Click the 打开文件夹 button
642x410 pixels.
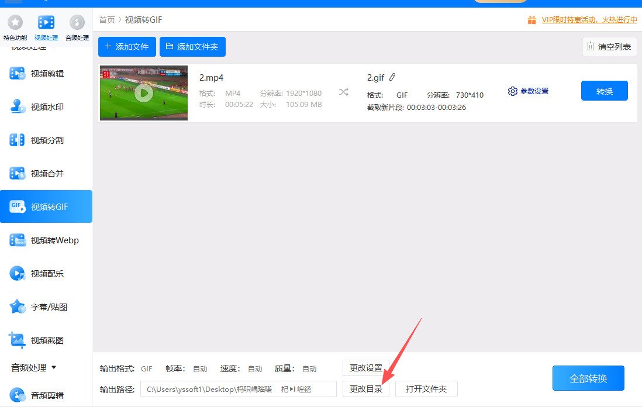[x=426, y=389]
